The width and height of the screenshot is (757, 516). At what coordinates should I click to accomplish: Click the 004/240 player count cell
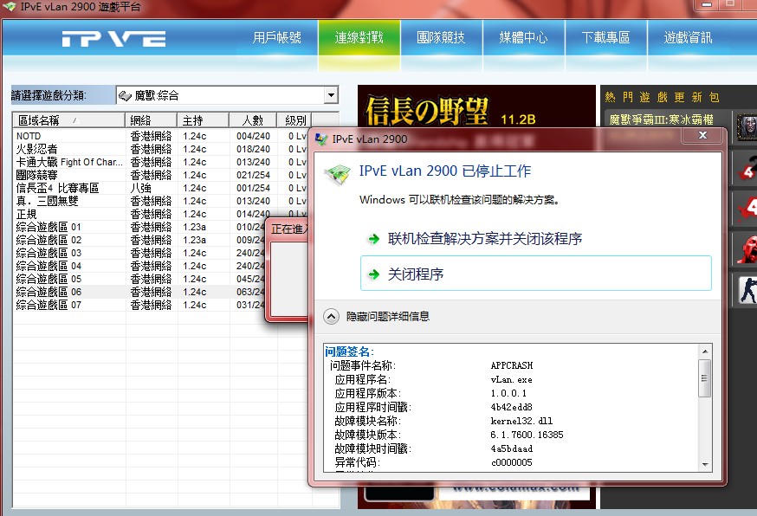coord(253,136)
